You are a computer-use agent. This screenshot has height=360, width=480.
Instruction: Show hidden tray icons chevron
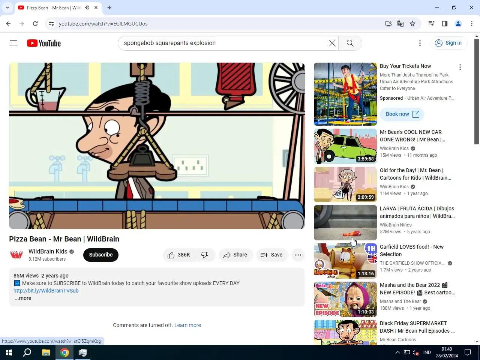(x=398, y=352)
